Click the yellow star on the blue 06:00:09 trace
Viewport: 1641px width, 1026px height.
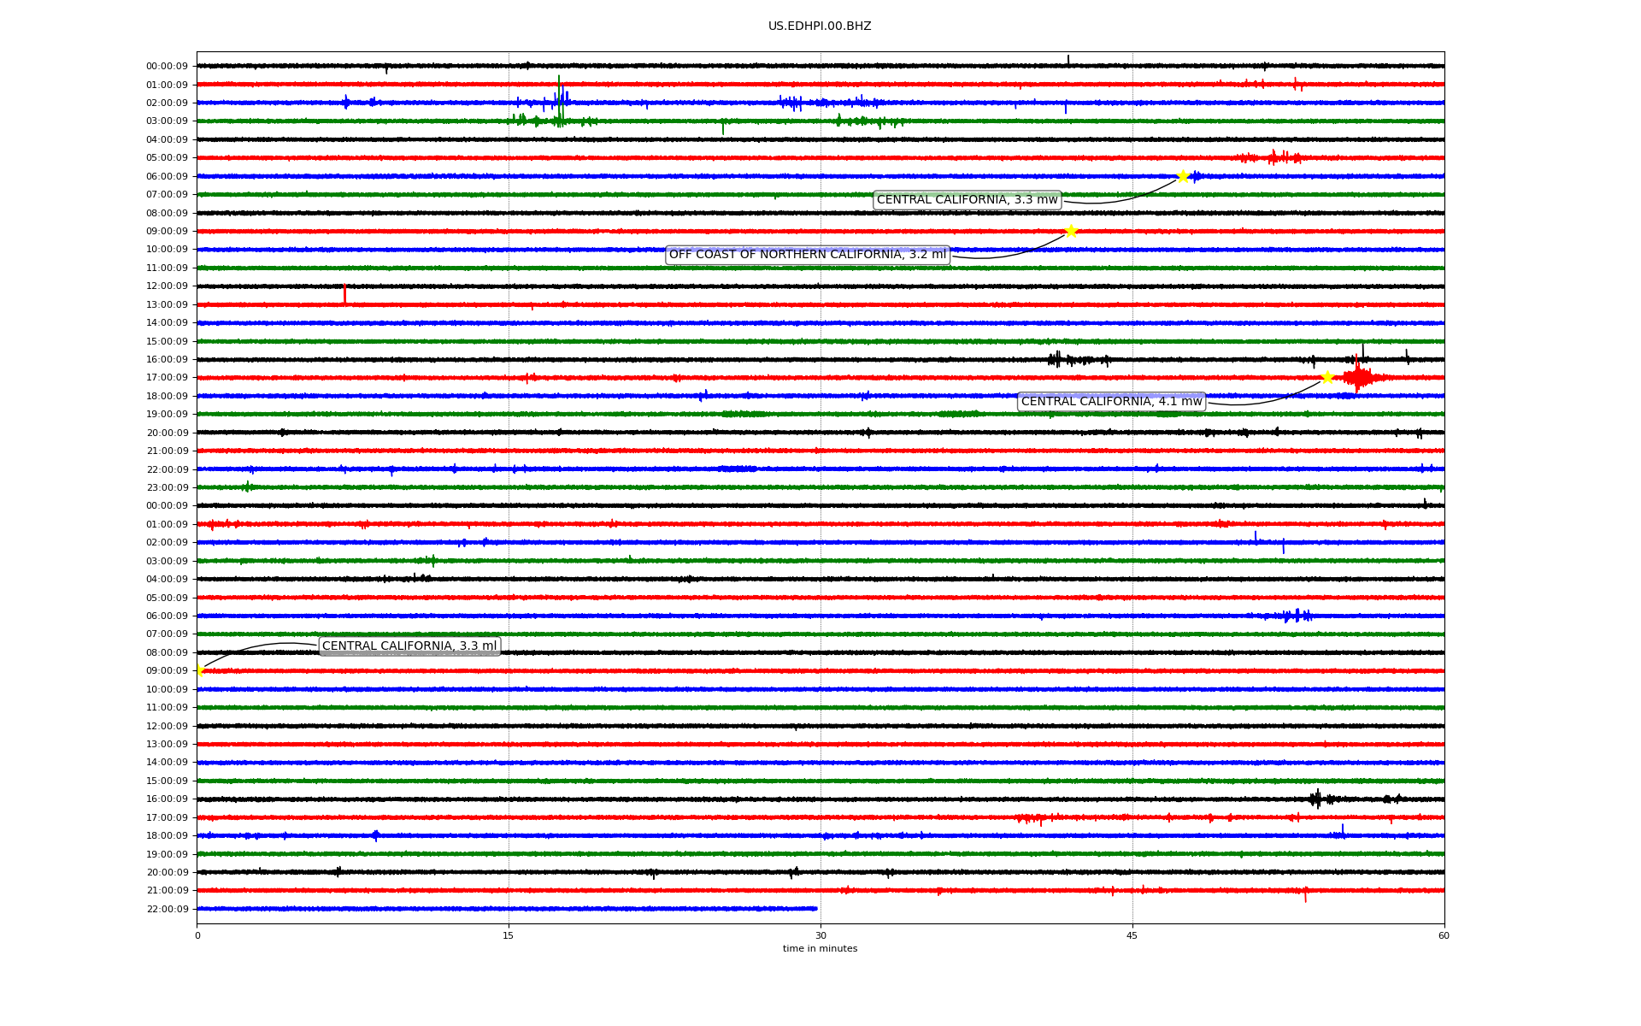1183,176
